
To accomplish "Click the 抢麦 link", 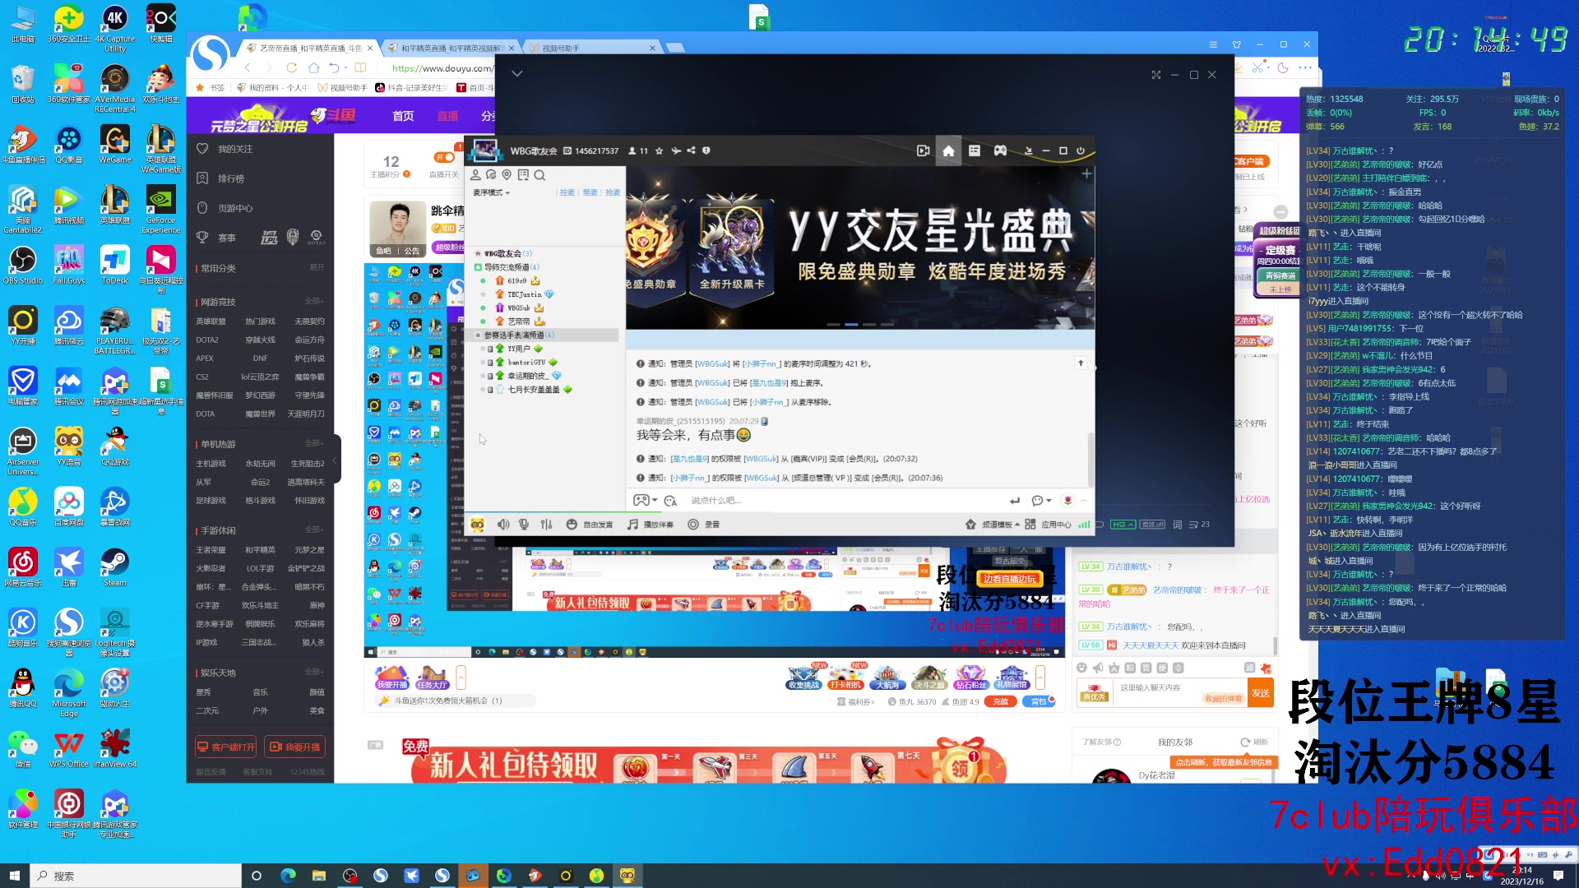I will [613, 192].
